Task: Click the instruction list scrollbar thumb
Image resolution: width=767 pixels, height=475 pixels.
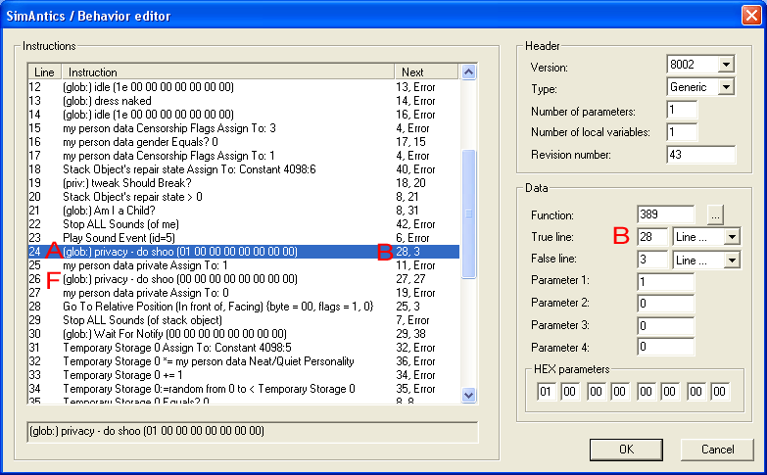Action: click(x=468, y=214)
